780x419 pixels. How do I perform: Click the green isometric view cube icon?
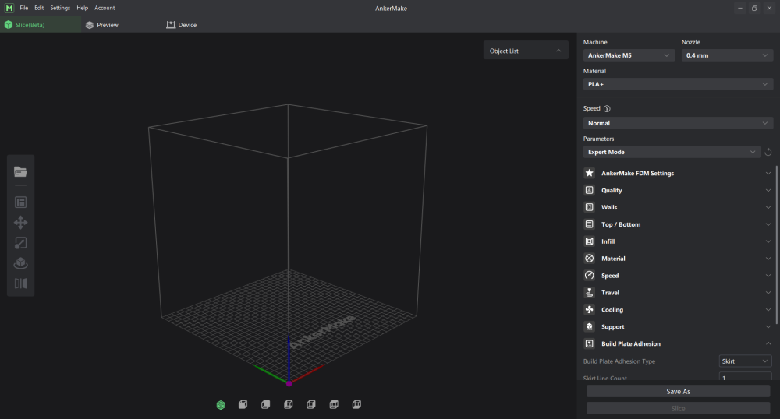(221, 405)
